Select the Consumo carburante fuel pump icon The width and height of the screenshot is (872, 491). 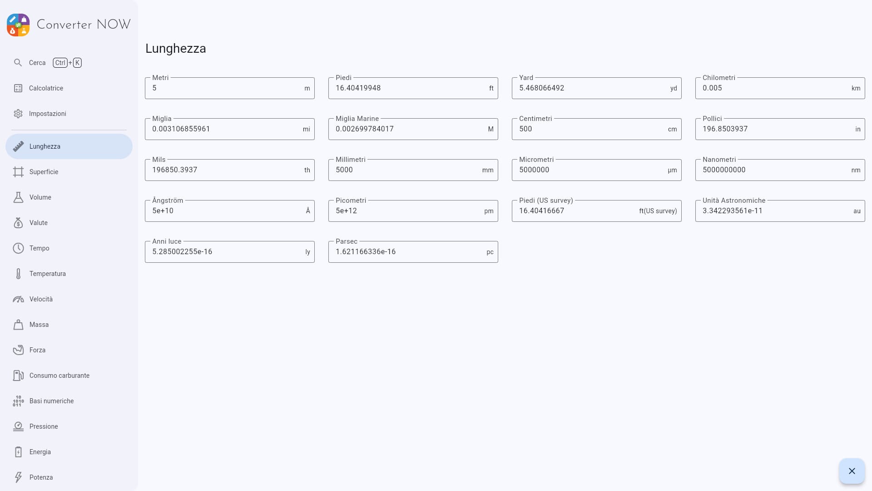click(x=18, y=376)
